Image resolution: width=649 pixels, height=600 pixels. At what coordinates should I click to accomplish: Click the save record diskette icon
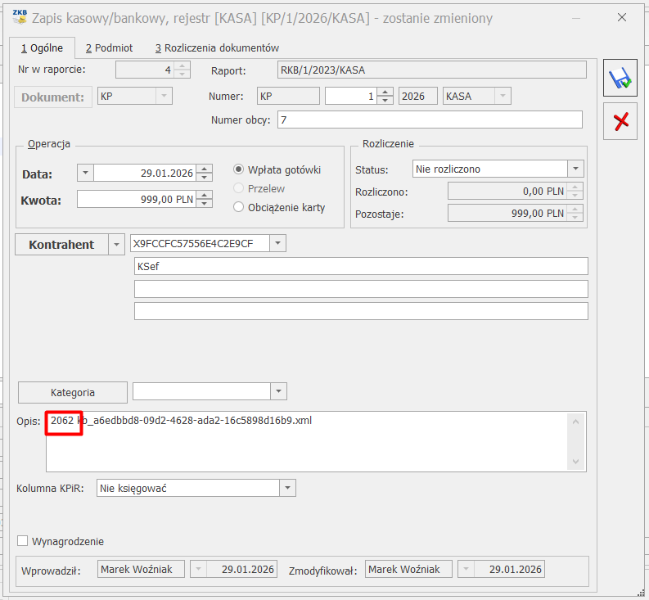pyautogui.click(x=621, y=79)
